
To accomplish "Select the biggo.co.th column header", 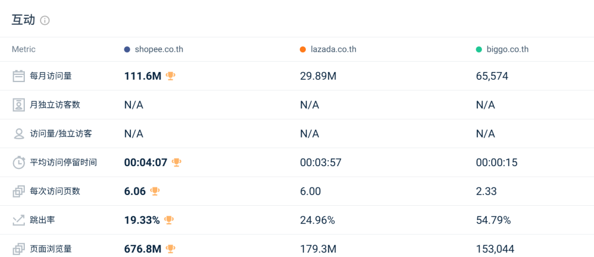I will coord(507,50).
